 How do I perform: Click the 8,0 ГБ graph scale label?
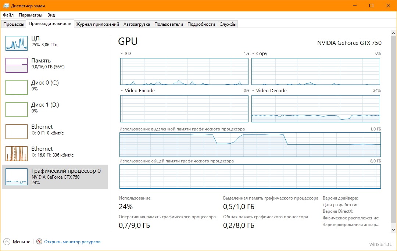tap(375, 161)
